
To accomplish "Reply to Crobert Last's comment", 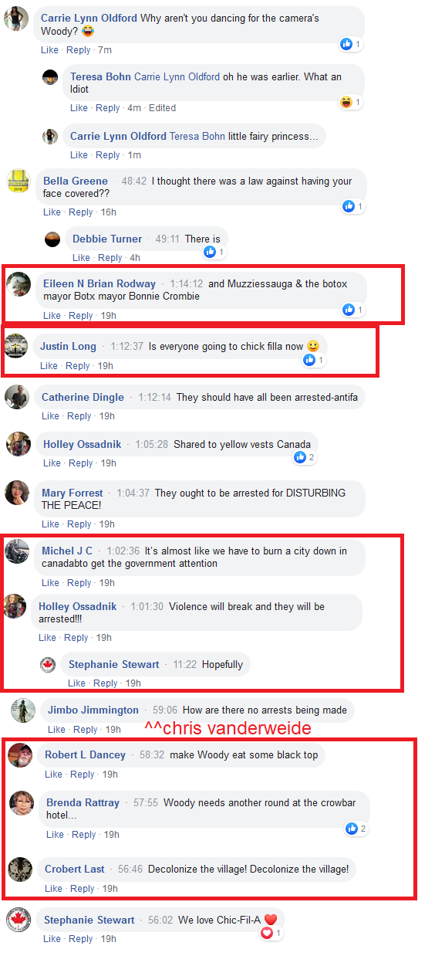I will 84,889.
